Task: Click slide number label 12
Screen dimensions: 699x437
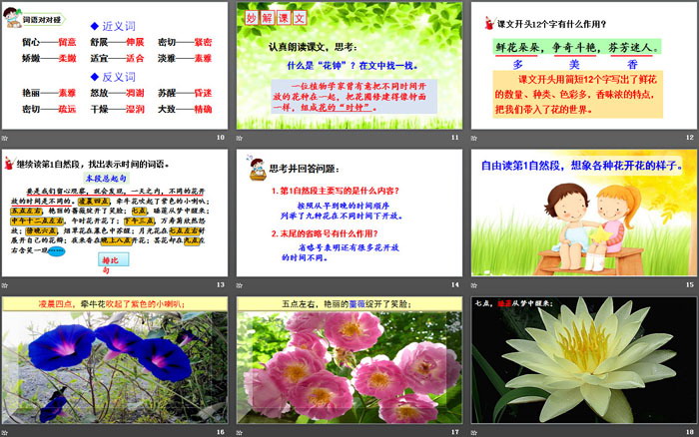Action: (x=690, y=138)
